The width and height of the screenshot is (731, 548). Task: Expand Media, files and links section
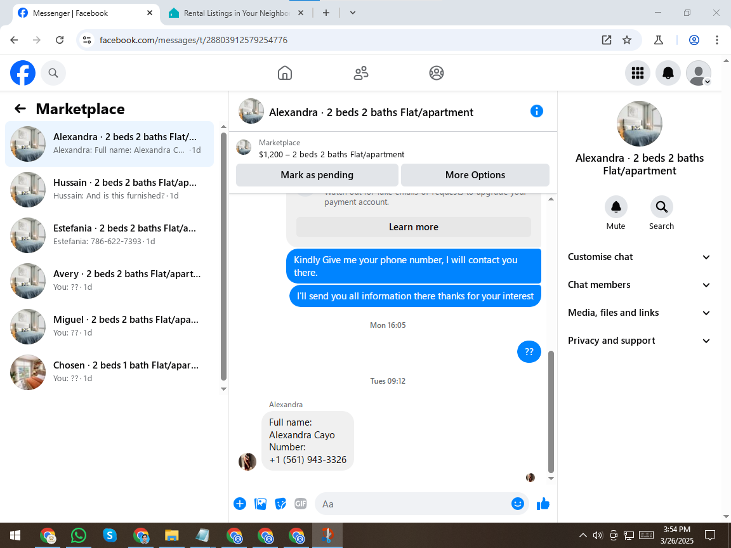pyautogui.click(x=639, y=313)
